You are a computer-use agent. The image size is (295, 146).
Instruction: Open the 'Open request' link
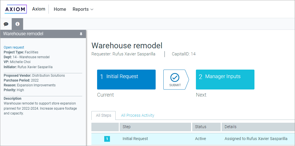pyautogui.click(x=14, y=47)
